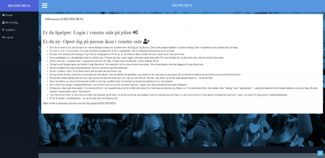Click the blue minus button in the corner

320,153
